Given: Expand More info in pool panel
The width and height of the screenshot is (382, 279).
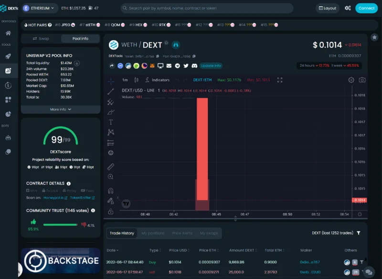Looking at the screenshot, I should (61, 110).
